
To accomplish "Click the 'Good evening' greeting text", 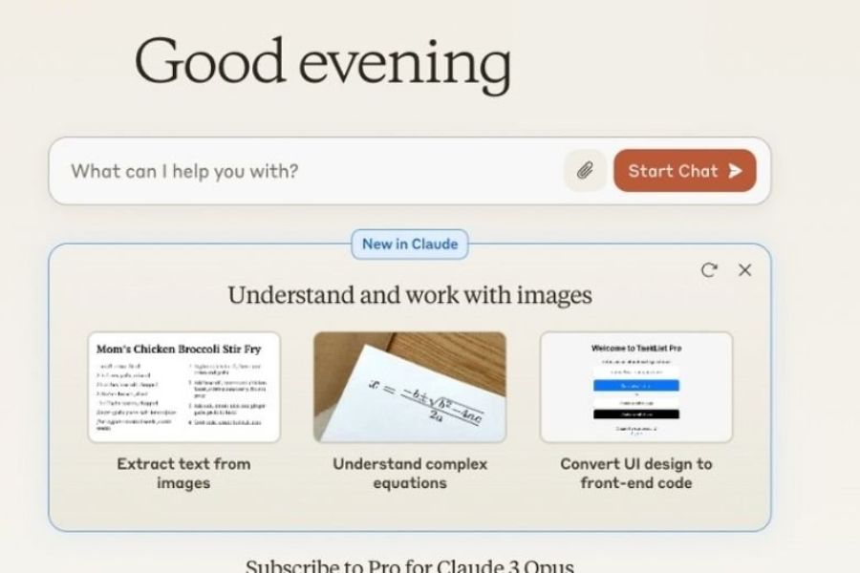I will tap(323, 61).
